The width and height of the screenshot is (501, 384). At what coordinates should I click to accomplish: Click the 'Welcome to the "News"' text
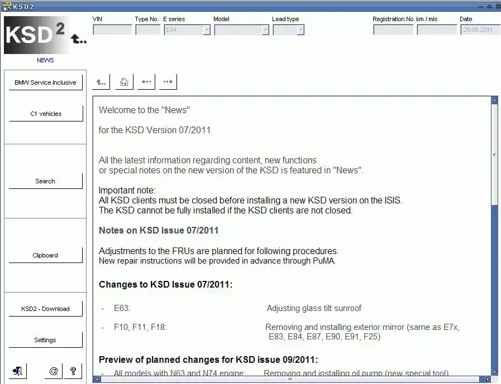pyautogui.click(x=144, y=110)
